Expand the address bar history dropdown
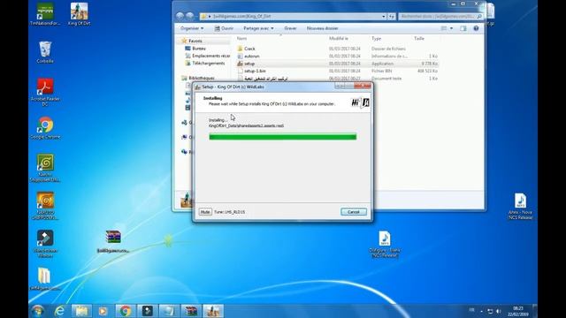This screenshot has width=566, height=318. tap(383, 16)
